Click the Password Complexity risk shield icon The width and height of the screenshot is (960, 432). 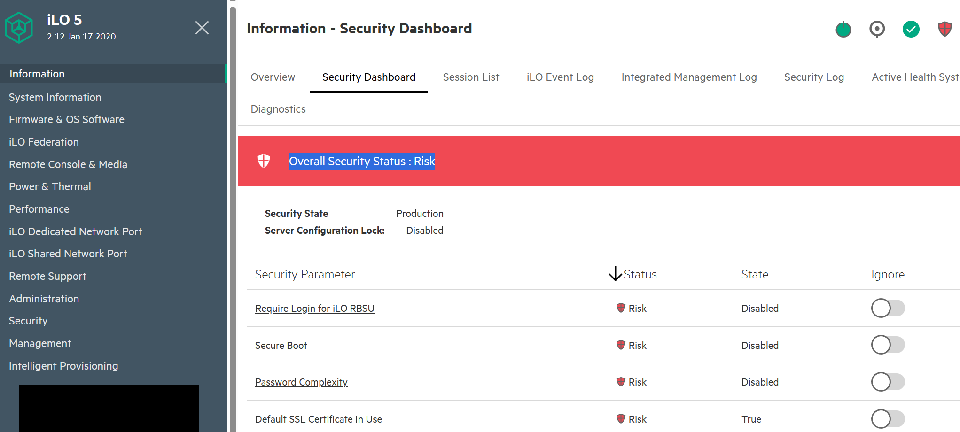coord(621,382)
